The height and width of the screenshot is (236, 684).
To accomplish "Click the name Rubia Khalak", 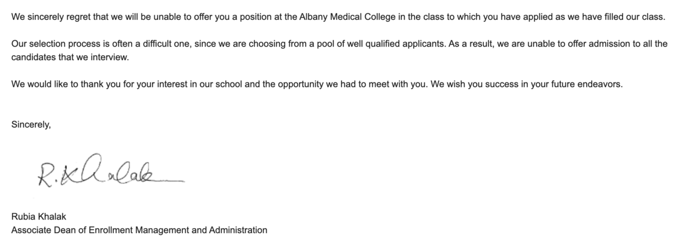I will point(36,216).
